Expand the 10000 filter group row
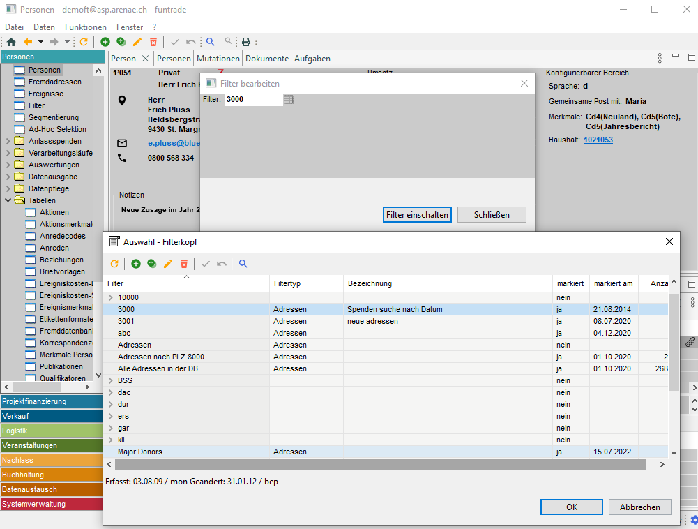This screenshot has width=698, height=529. point(110,297)
